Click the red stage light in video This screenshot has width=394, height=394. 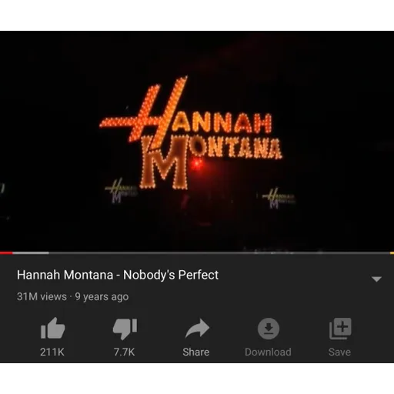tap(197, 163)
